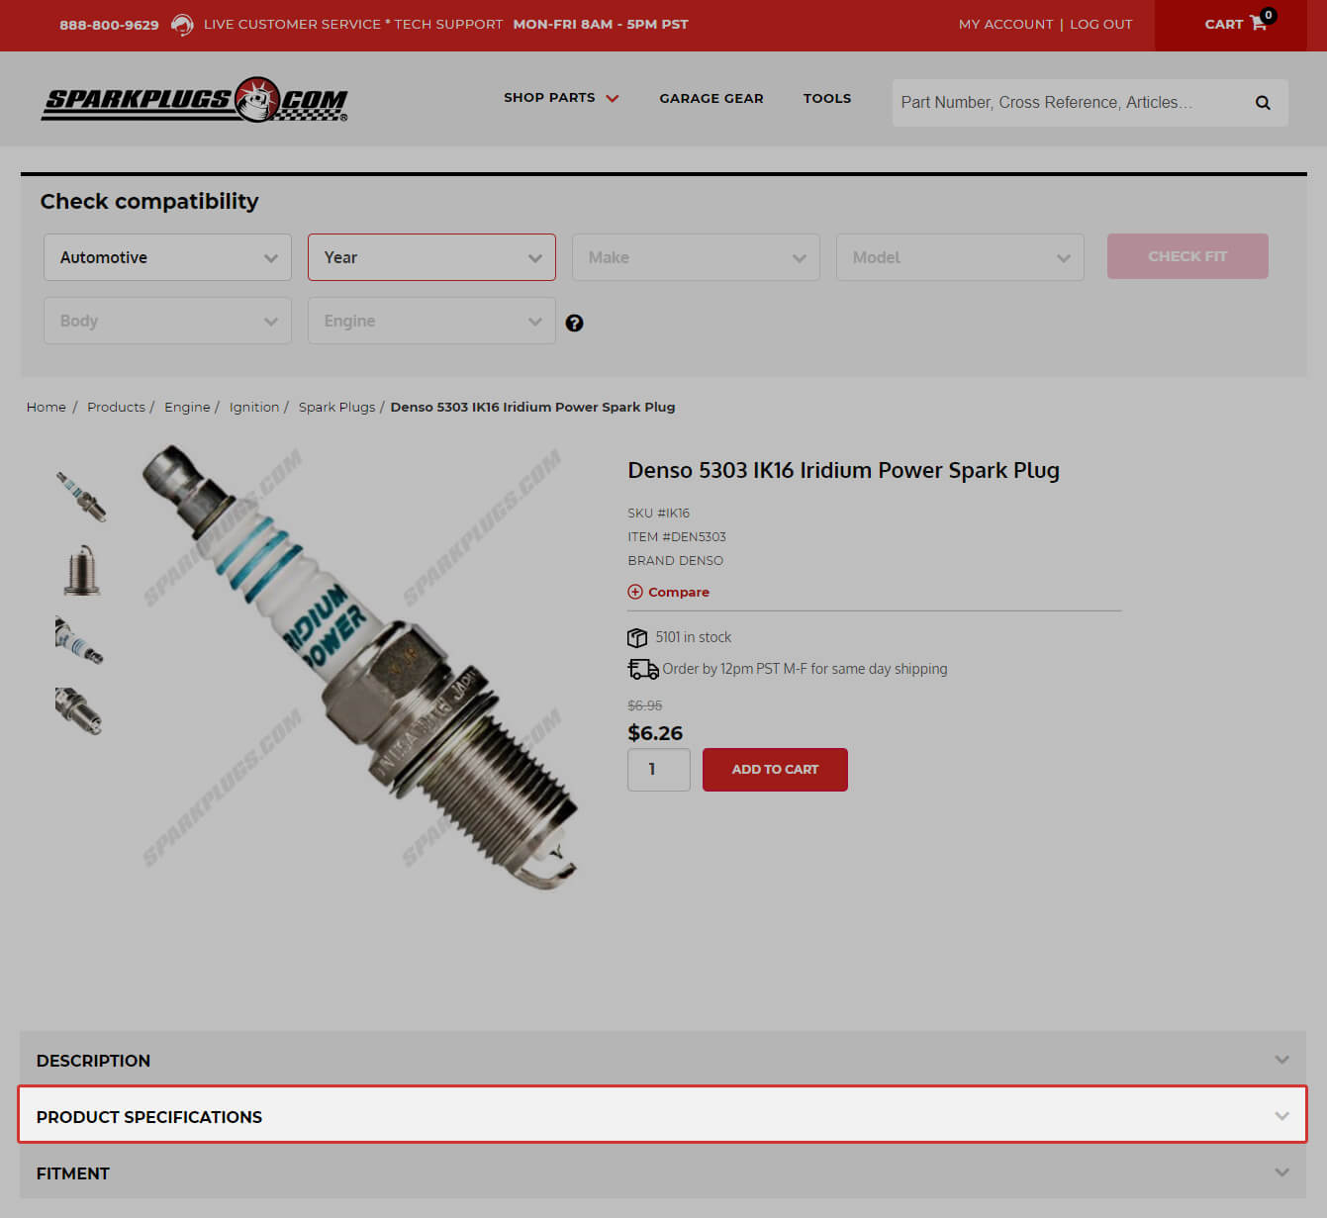Click the $6.26 price
Viewport: 1327px width, 1218px height.
point(655,733)
